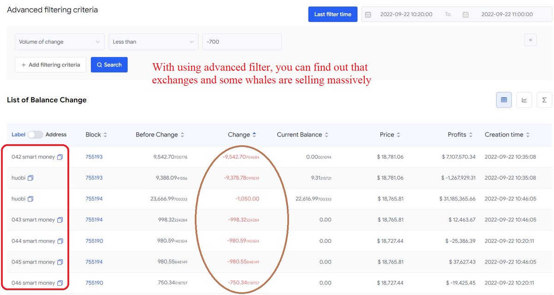Screen dimensions: 554x295
Task: Open block 755190 link in 046 row
Action: 94,283
